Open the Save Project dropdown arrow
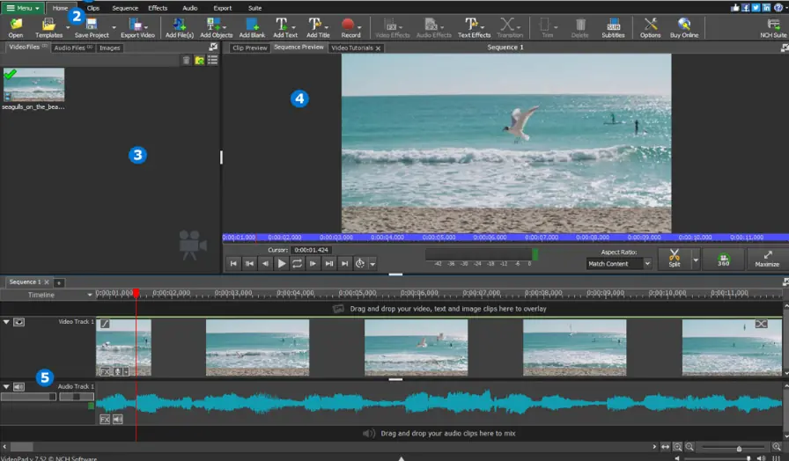The height and width of the screenshot is (461, 789). (114, 27)
